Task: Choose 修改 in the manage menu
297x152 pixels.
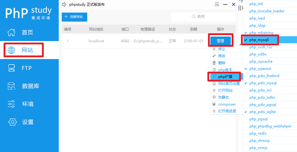Action: click(x=227, y=56)
